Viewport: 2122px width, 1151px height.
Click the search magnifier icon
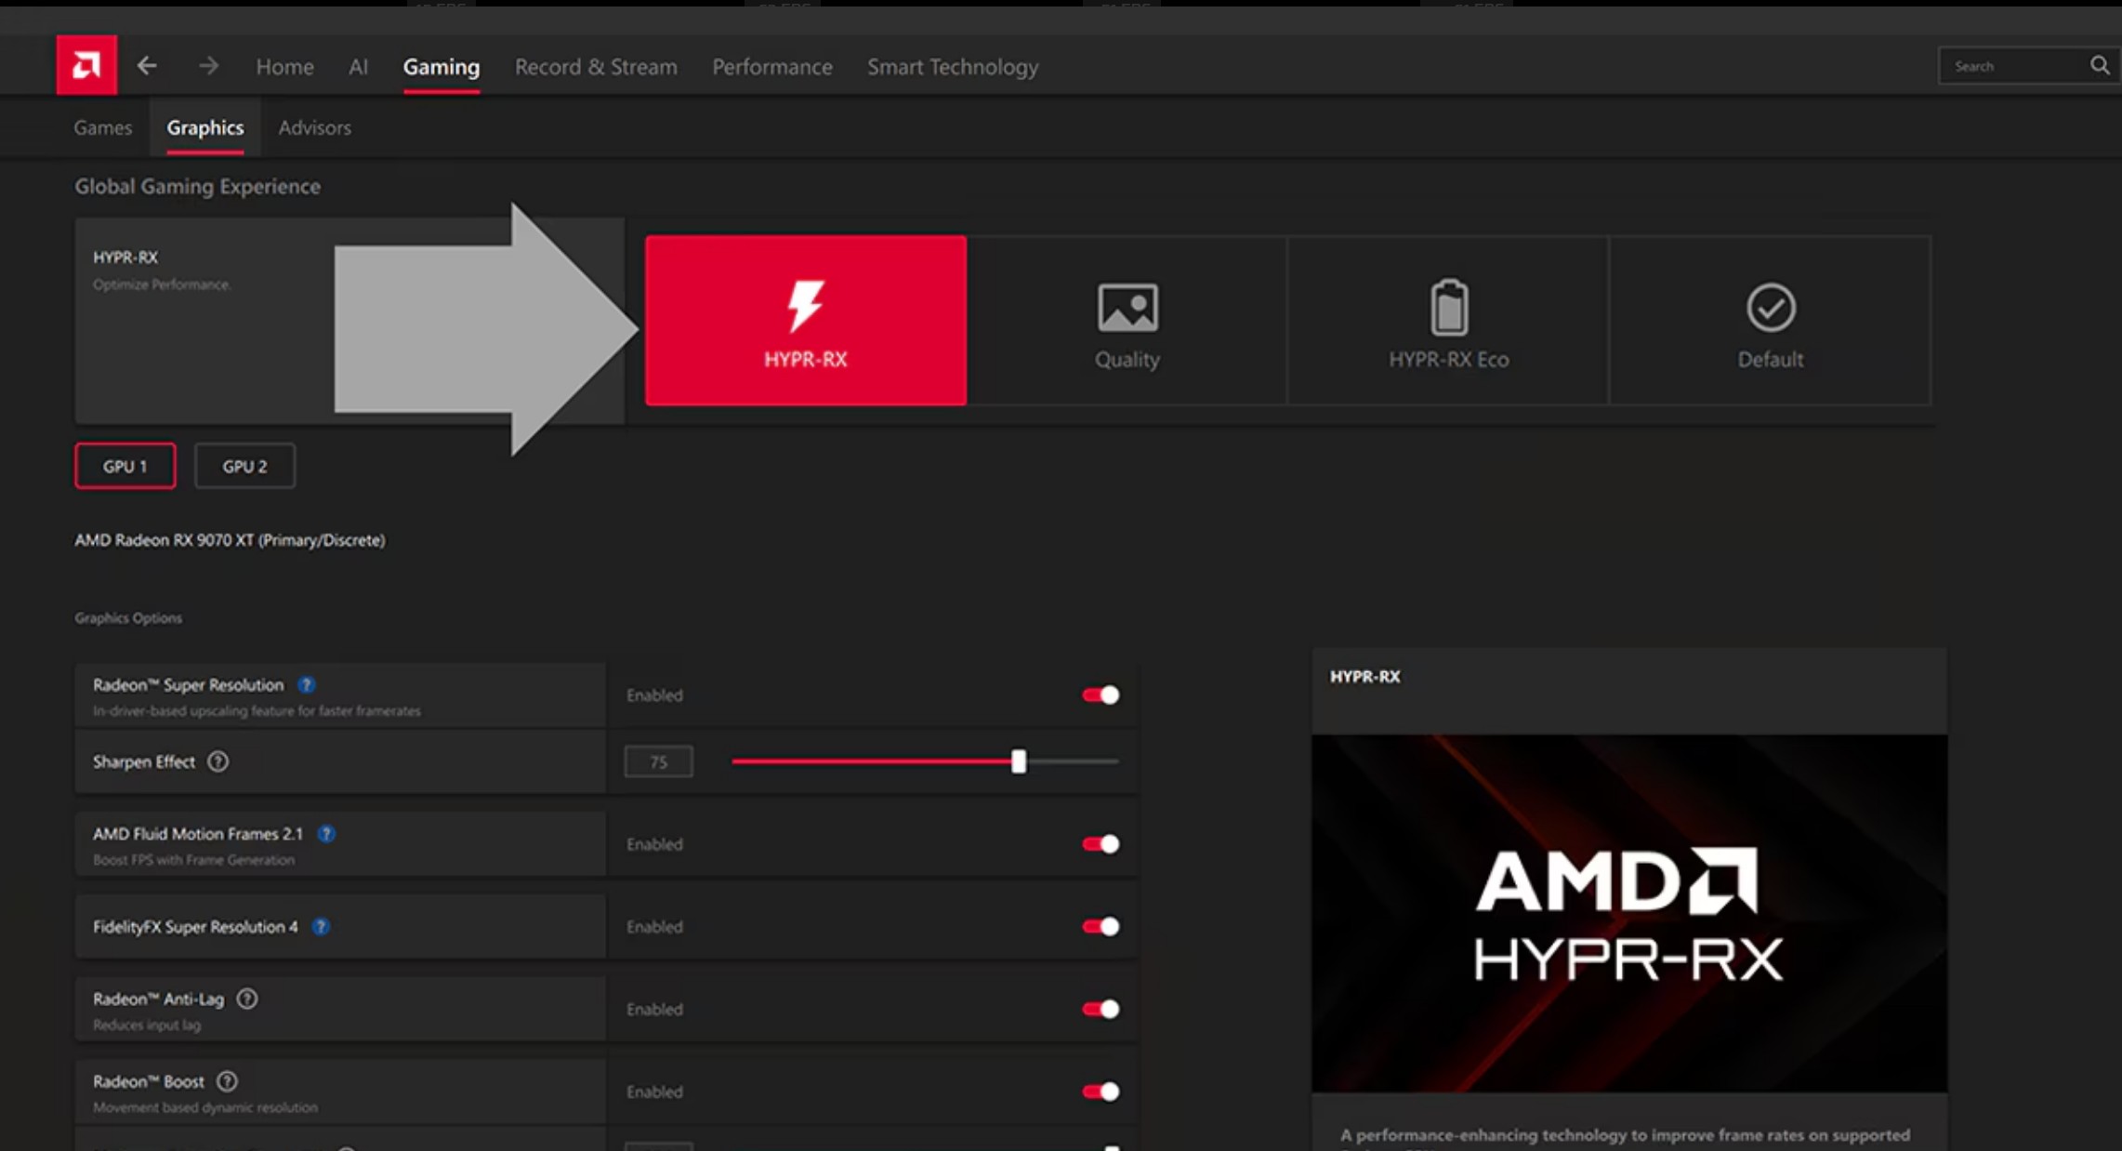click(2099, 65)
